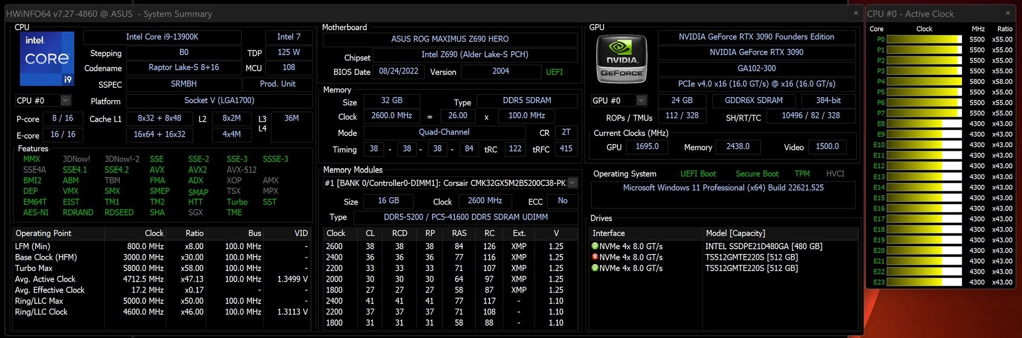Image resolution: width=1022 pixels, height=338 pixels.
Task: Select the ASUS ROG MAXIMUS Z690 HERO field
Action: pos(450,39)
